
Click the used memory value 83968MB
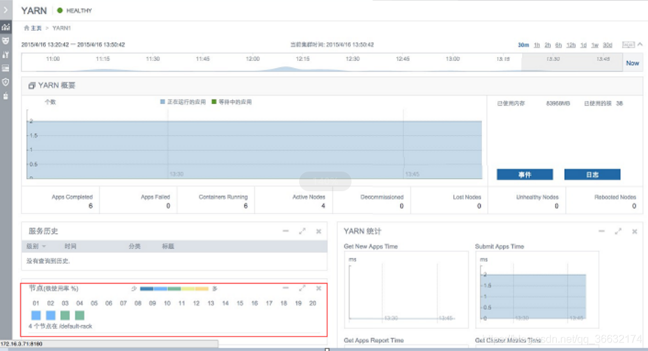(558, 103)
